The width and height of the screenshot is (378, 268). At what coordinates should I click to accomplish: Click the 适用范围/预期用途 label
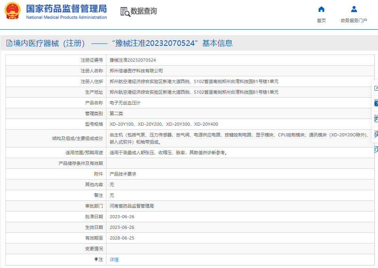(x=84, y=153)
